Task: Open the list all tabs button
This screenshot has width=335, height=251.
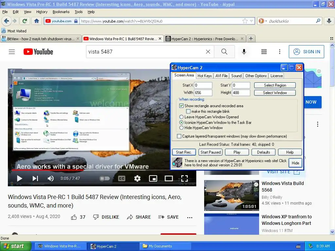Action: click(332, 39)
